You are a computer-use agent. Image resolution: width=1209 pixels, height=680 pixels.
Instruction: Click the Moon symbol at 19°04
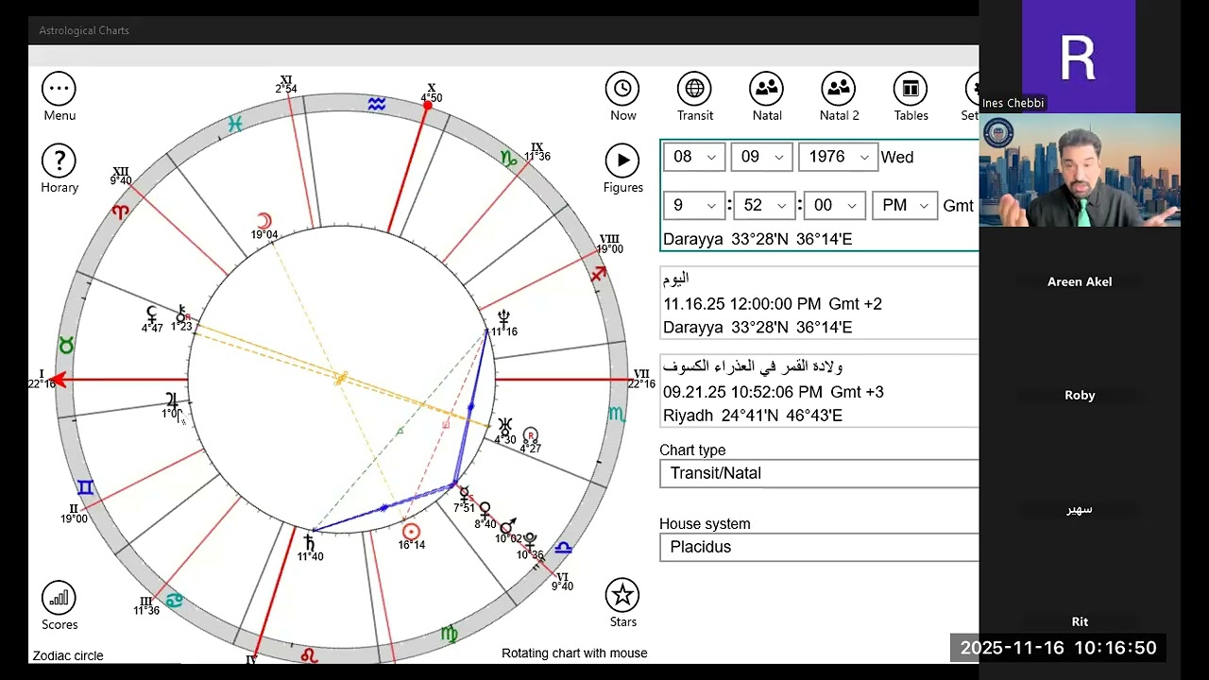pyautogui.click(x=264, y=220)
